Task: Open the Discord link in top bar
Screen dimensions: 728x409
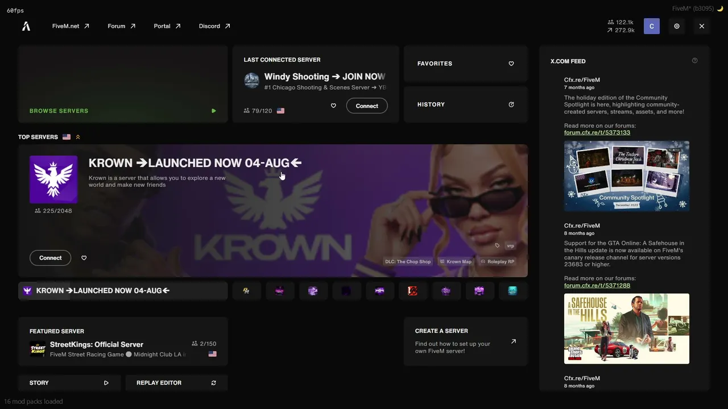Action: click(214, 26)
